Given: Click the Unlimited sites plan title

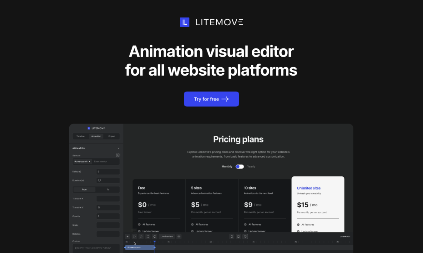Looking at the screenshot, I should click(309, 188).
